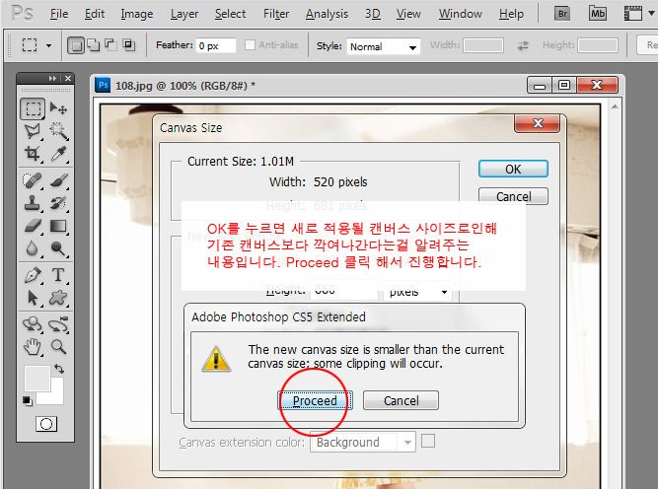Open the Layer menu
Image resolution: width=658 pixels, height=489 pixels.
[184, 14]
